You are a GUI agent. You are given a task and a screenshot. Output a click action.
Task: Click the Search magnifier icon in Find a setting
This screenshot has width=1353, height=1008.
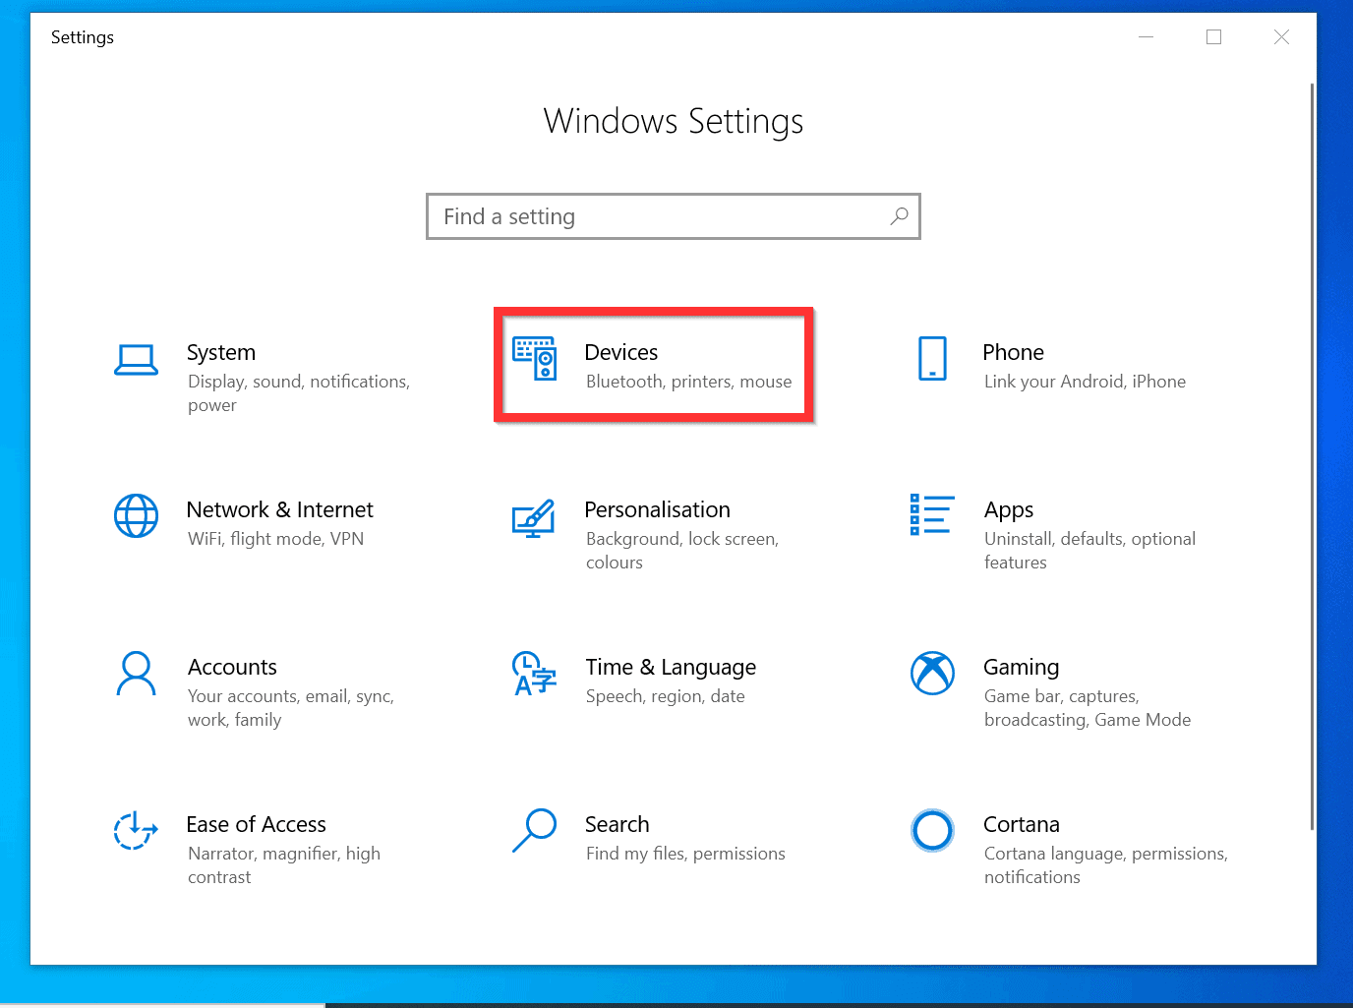click(899, 216)
